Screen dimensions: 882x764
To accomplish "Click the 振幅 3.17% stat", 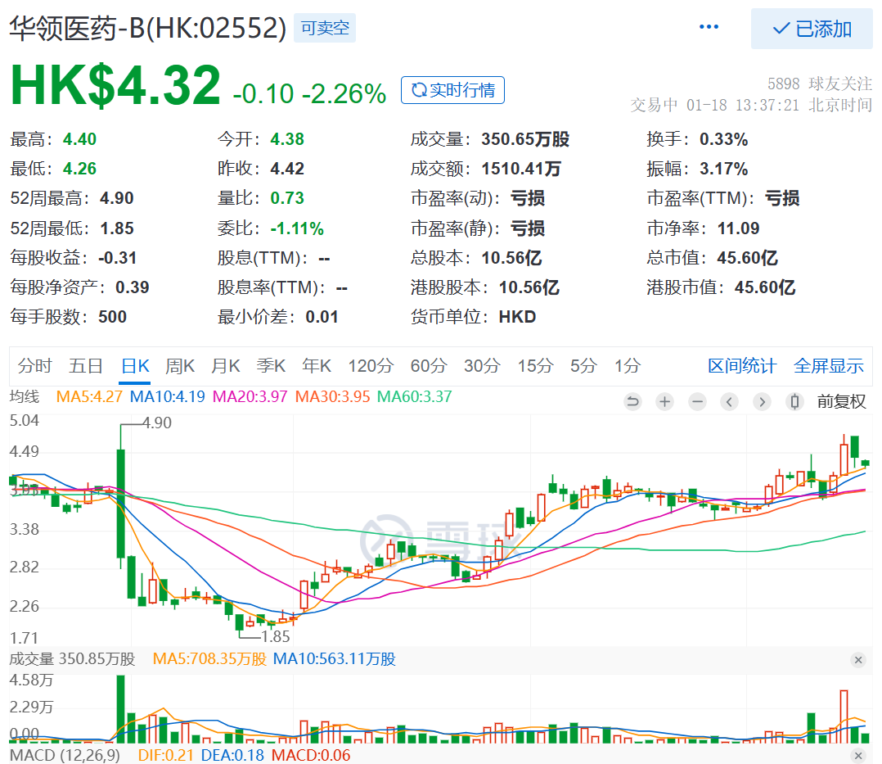I will (697, 169).
